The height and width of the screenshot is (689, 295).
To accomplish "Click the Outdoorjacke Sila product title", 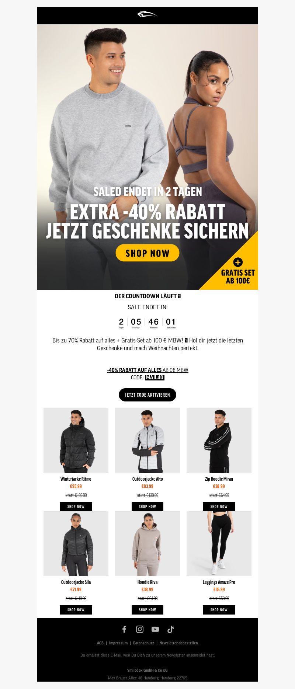I will tap(76, 582).
